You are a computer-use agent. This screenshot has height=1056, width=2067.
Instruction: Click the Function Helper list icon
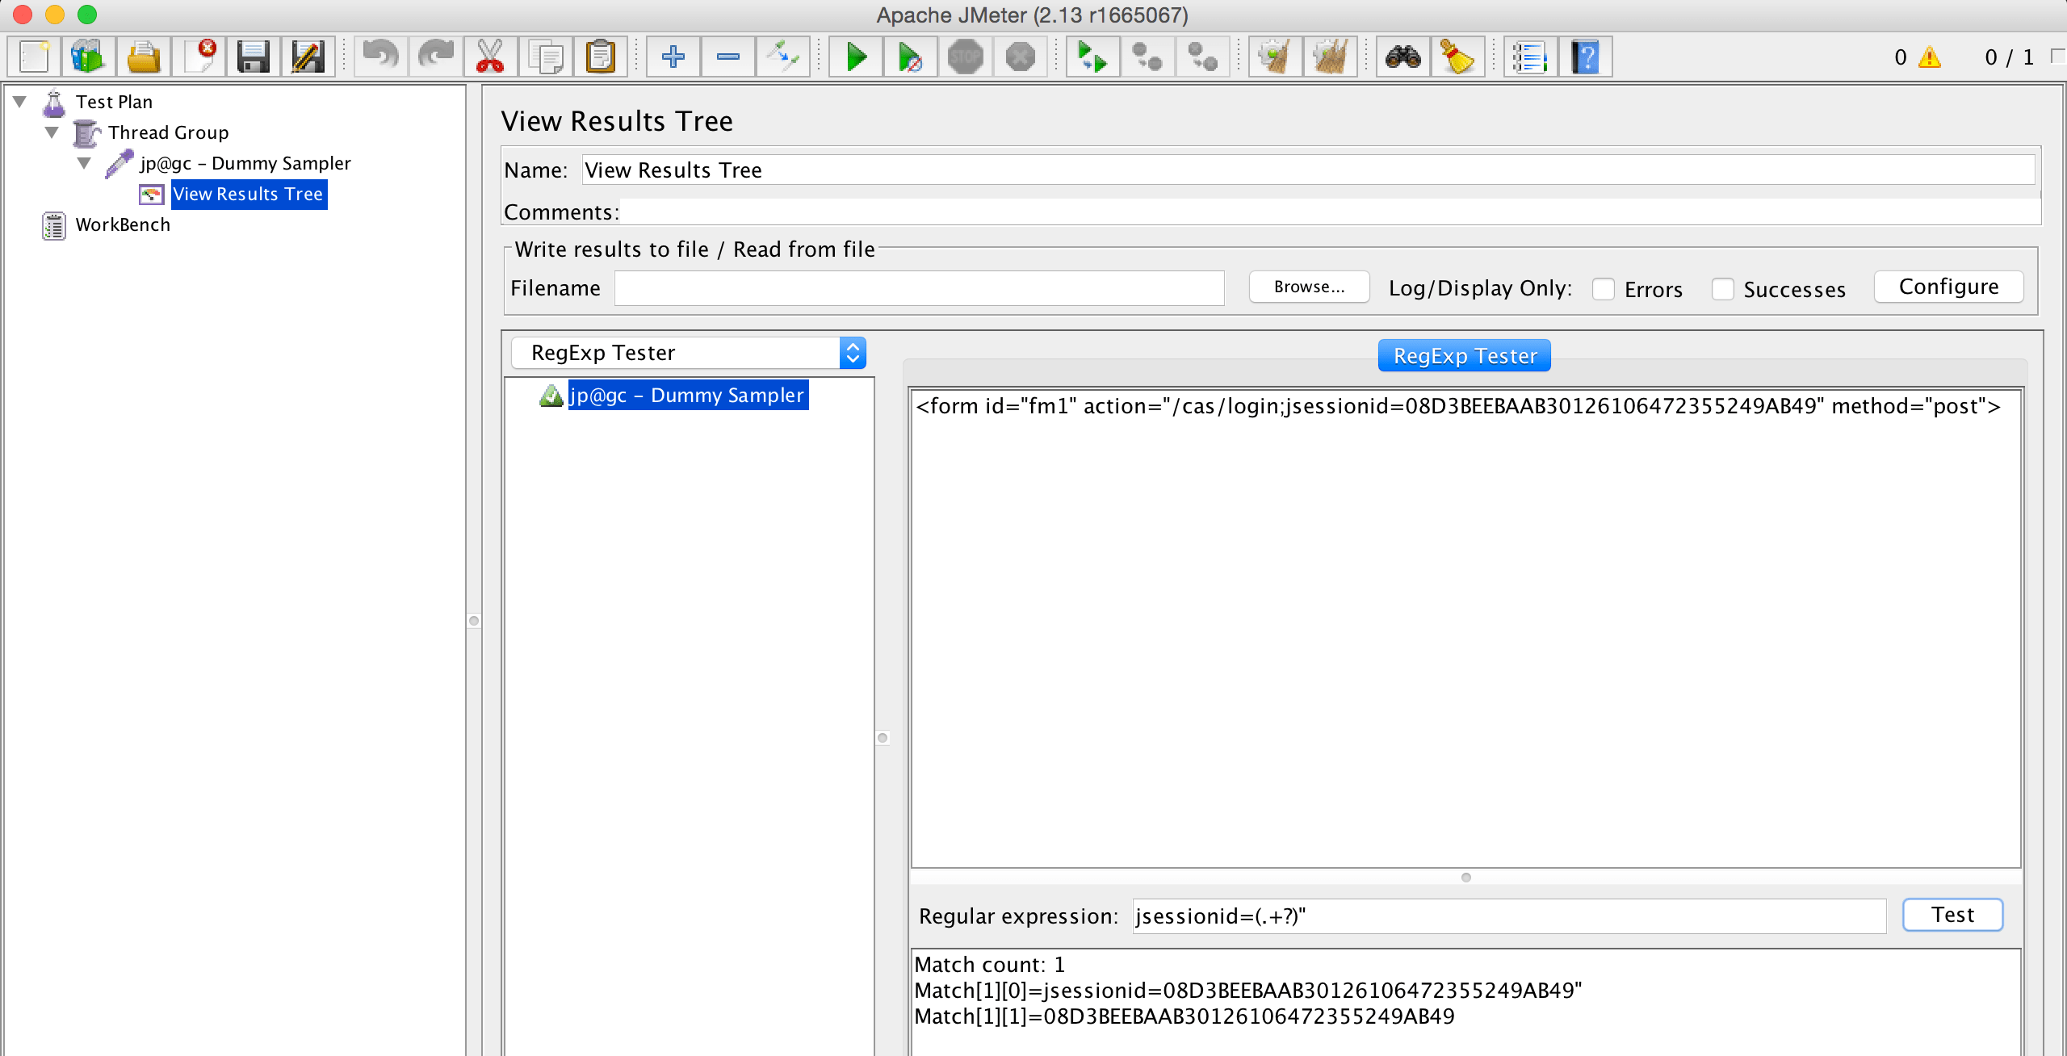coord(1529,57)
